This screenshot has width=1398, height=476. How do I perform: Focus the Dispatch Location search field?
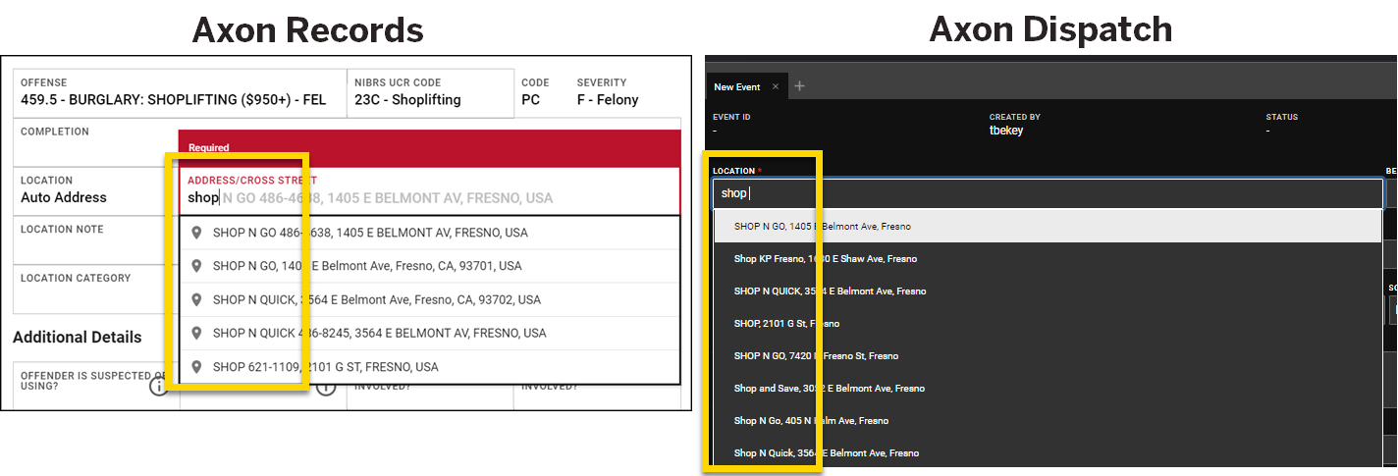coord(1047,194)
